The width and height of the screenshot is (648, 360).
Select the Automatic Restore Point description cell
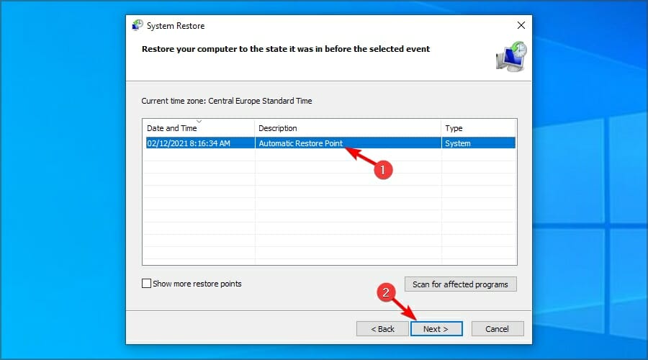click(348, 143)
